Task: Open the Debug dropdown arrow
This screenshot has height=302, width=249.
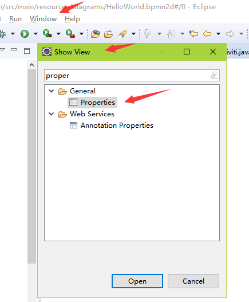Action: point(13,34)
